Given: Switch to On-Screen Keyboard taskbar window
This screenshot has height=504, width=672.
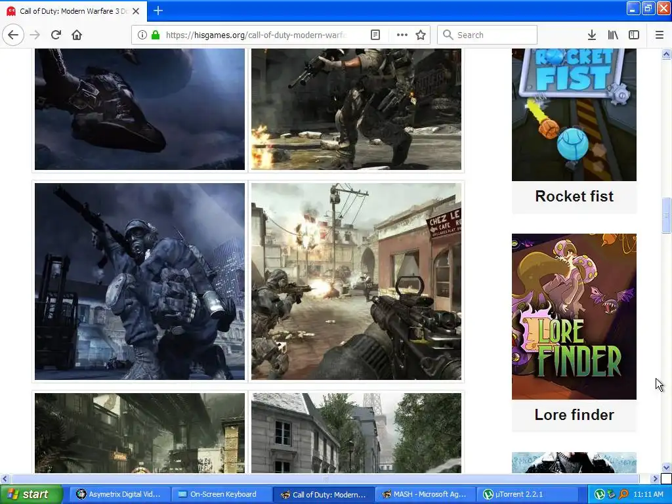Looking at the screenshot, I should click(x=220, y=494).
